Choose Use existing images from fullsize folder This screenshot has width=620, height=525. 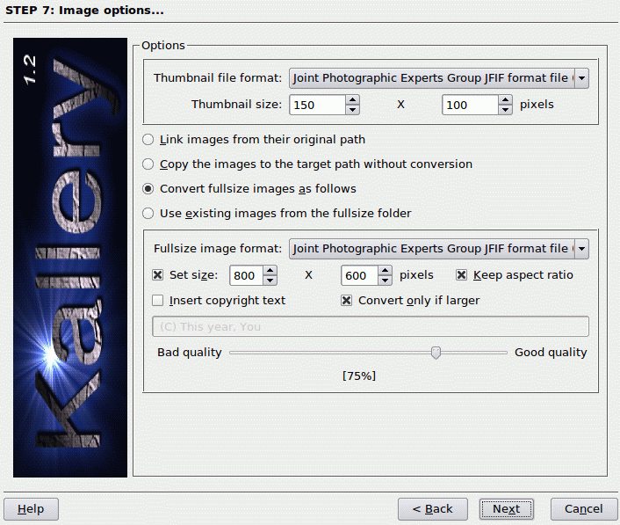click(x=148, y=214)
